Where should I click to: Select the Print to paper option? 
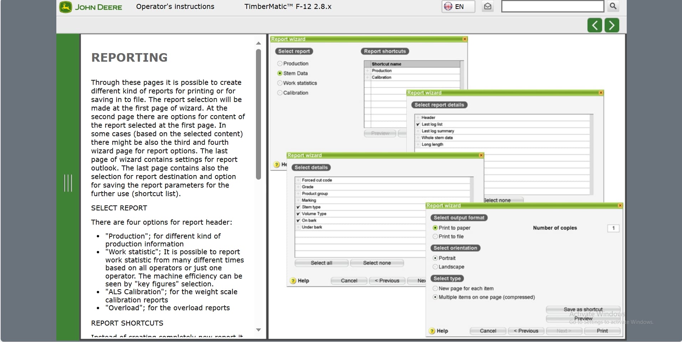click(x=435, y=228)
